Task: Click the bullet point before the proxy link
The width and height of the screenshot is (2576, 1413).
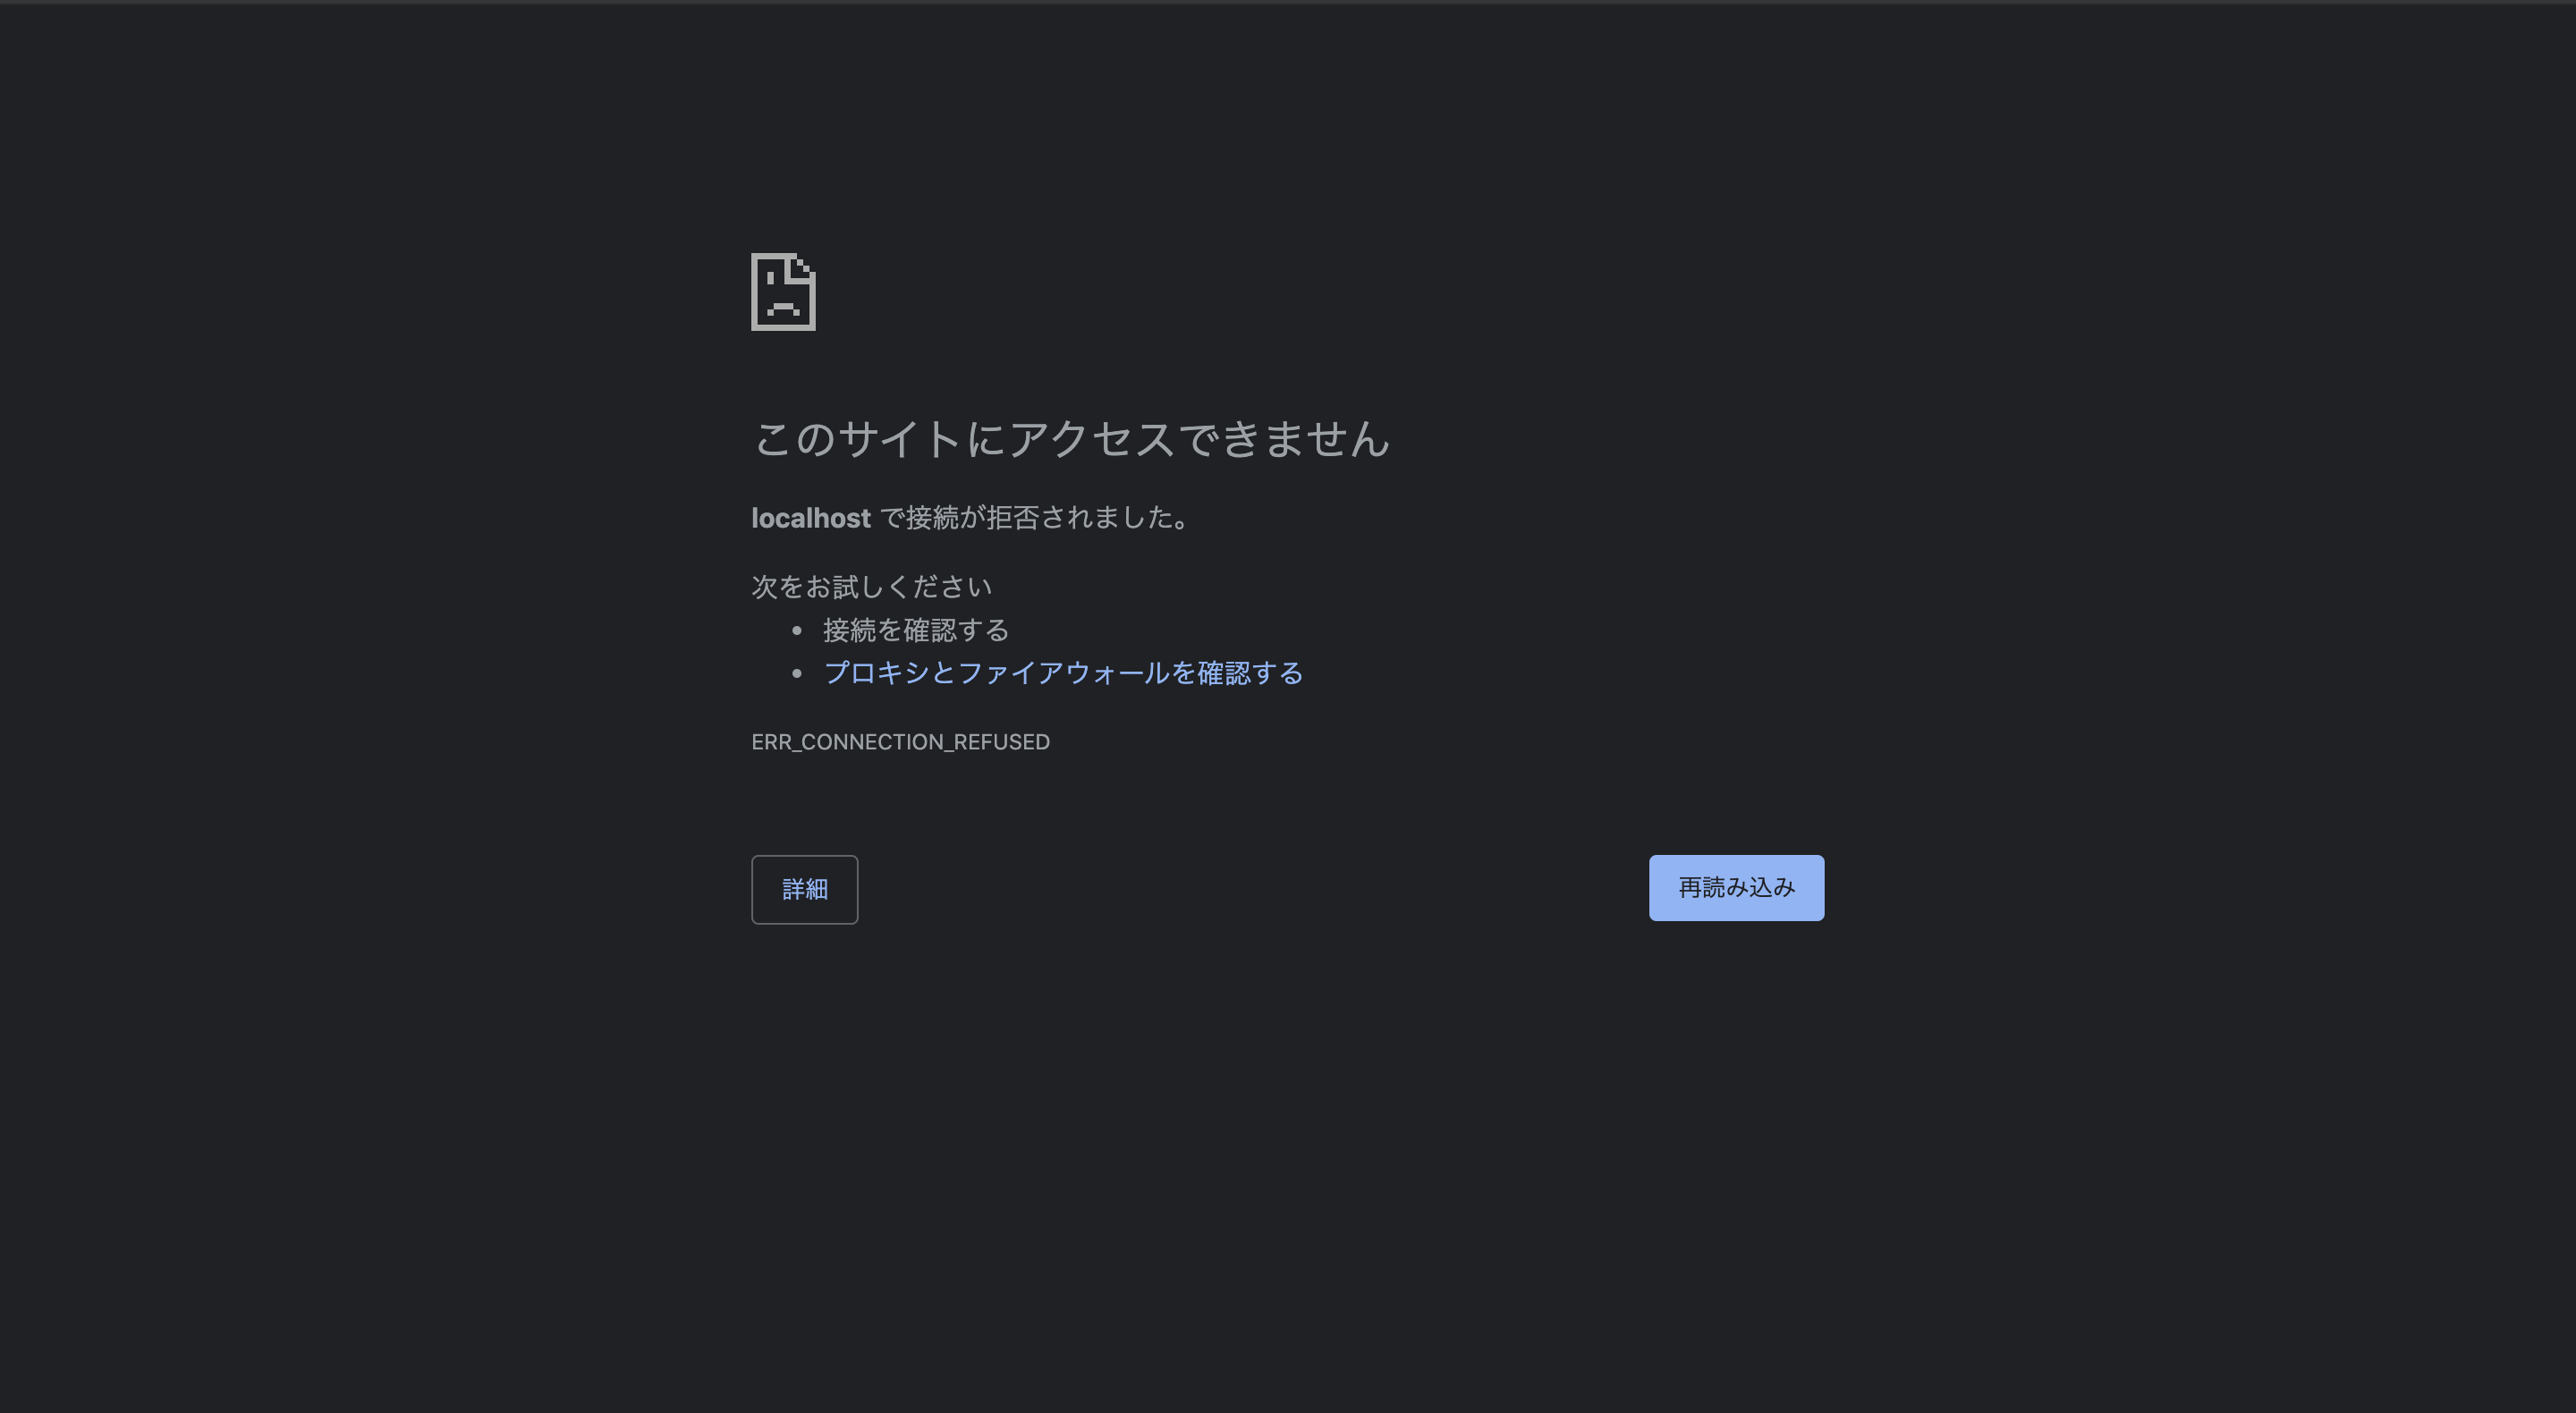Action: 796,672
